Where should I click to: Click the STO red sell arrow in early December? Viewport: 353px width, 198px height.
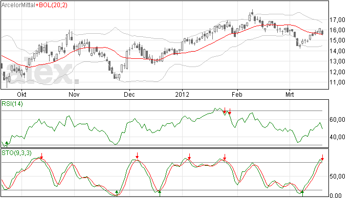click(x=137, y=156)
